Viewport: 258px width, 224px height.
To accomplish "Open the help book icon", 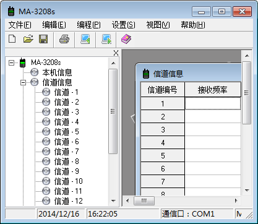I will [x=126, y=39].
